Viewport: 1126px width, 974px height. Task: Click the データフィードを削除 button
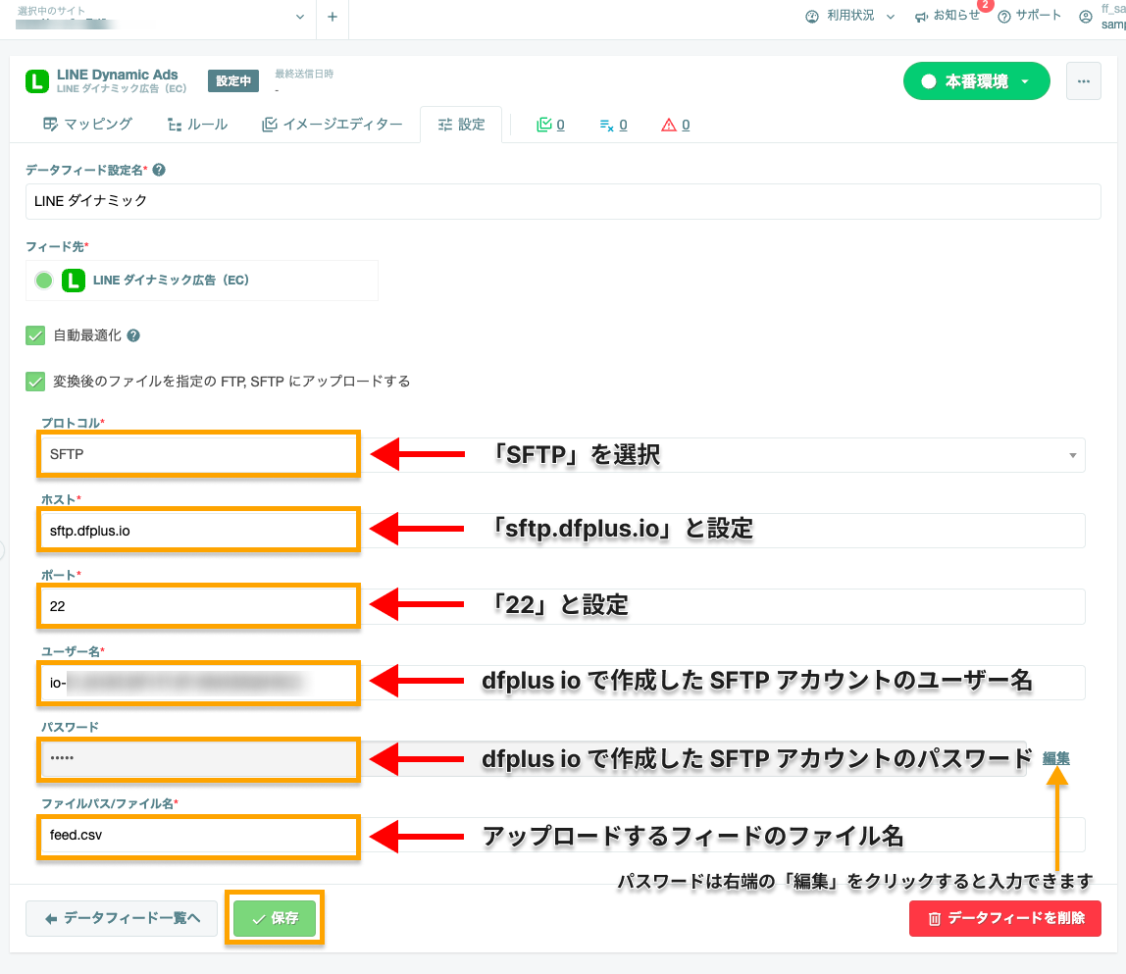click(1004, 918)
